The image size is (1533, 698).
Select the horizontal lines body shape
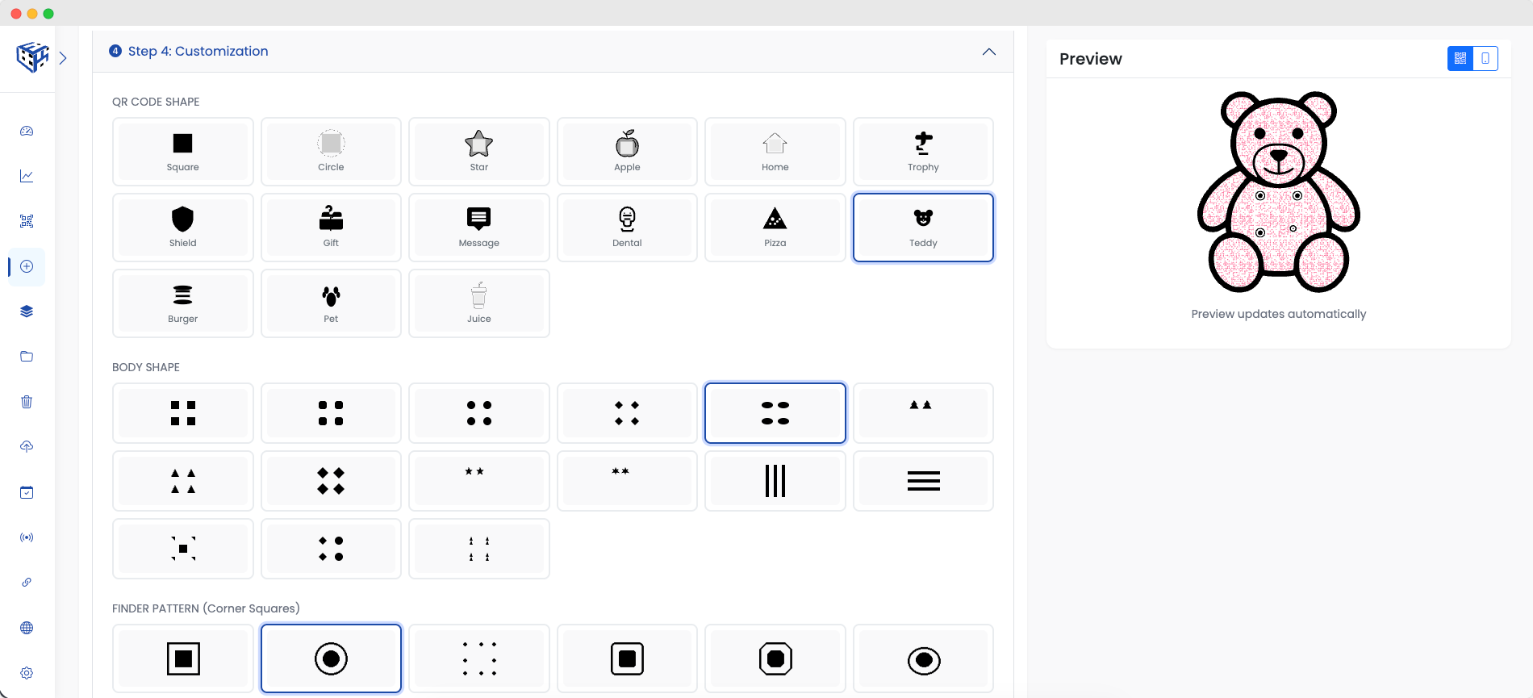click(923, 481)
